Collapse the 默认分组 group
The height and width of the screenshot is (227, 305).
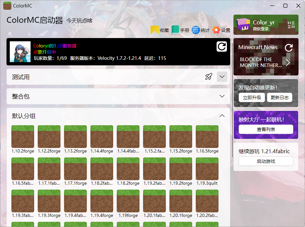[x=222, y=116]
